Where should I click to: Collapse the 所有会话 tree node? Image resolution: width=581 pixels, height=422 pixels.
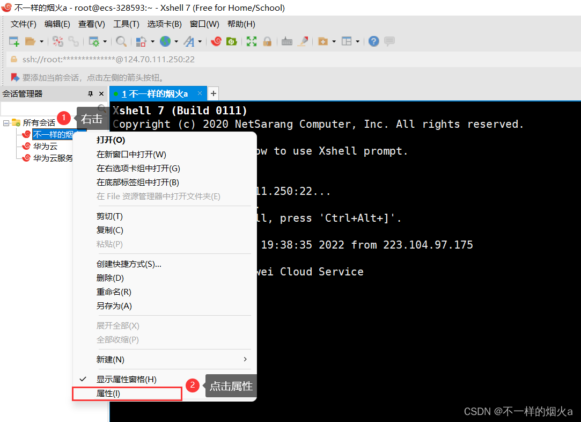click(6, 123)
